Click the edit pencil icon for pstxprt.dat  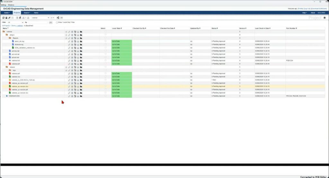[69, 57]
